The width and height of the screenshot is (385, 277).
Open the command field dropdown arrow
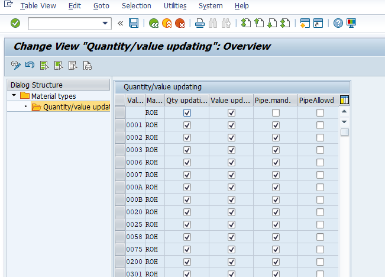point(106,23)
